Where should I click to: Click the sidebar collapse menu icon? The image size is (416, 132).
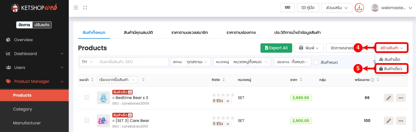point(76,8)
